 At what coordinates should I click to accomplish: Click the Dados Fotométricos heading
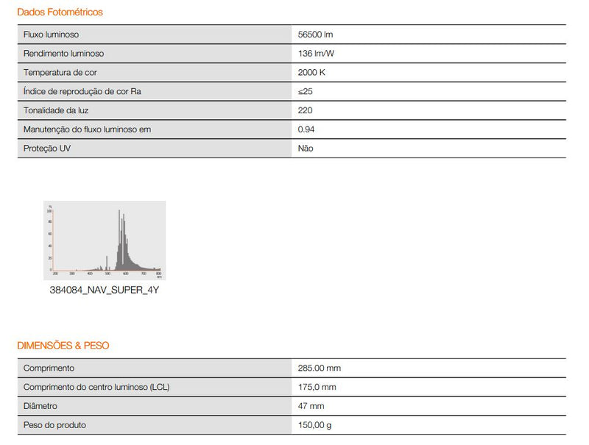coord(60,12)
